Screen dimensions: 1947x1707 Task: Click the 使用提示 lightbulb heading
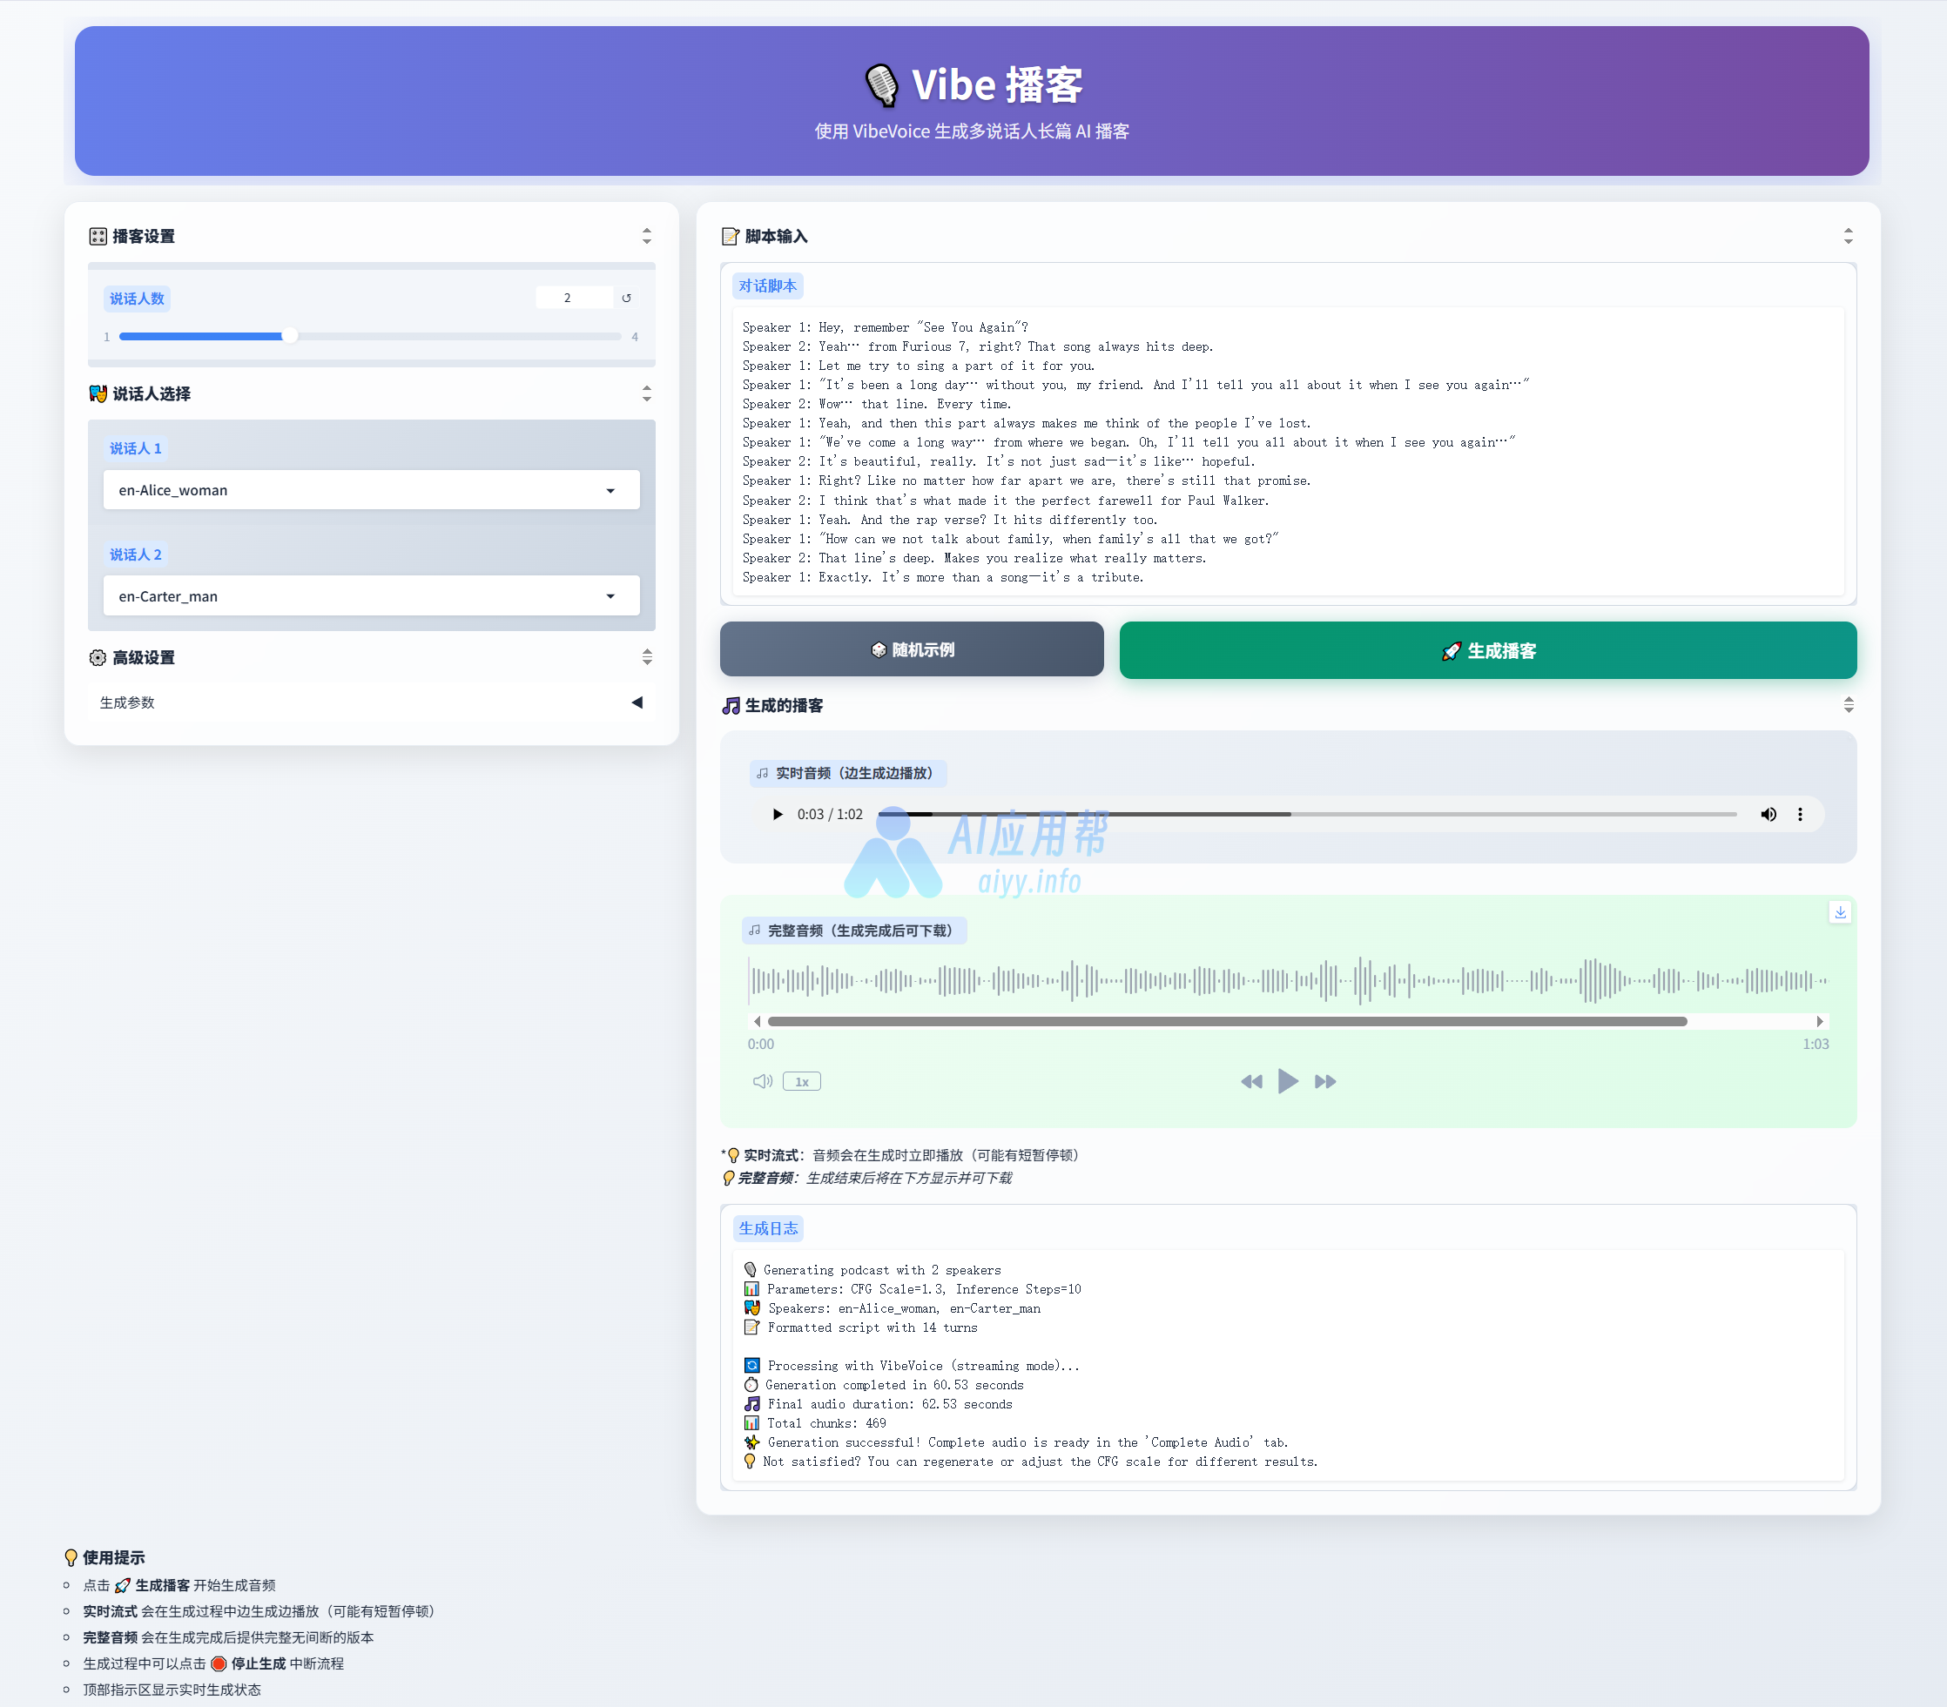[104, 1557]
